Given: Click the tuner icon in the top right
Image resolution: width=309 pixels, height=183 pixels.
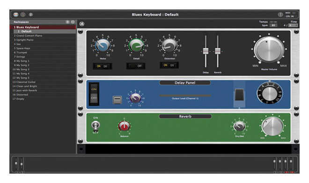Looking at the screenshot, I should 280,15.
